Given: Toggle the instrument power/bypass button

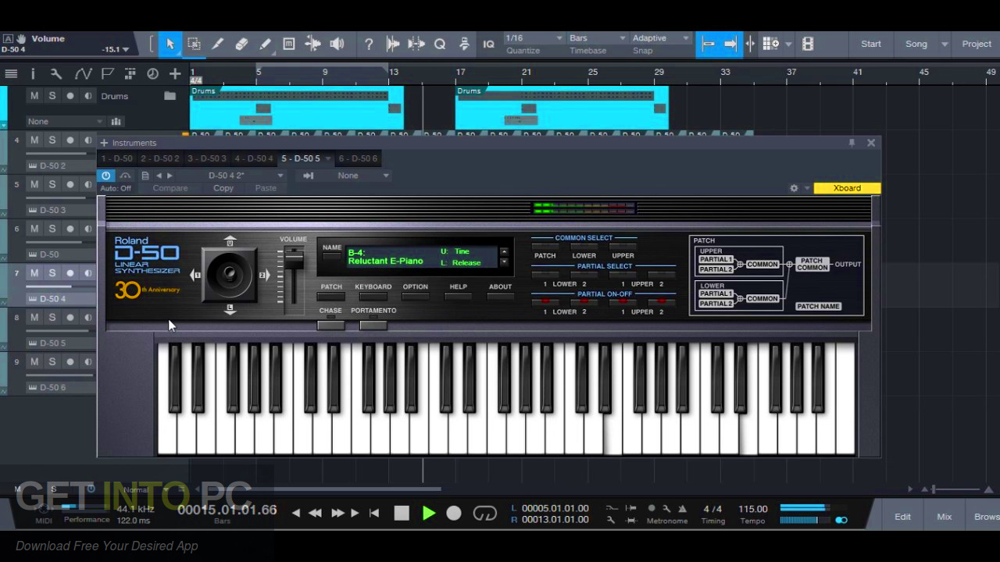Looking at the screenshot, I should pos(106,176).
